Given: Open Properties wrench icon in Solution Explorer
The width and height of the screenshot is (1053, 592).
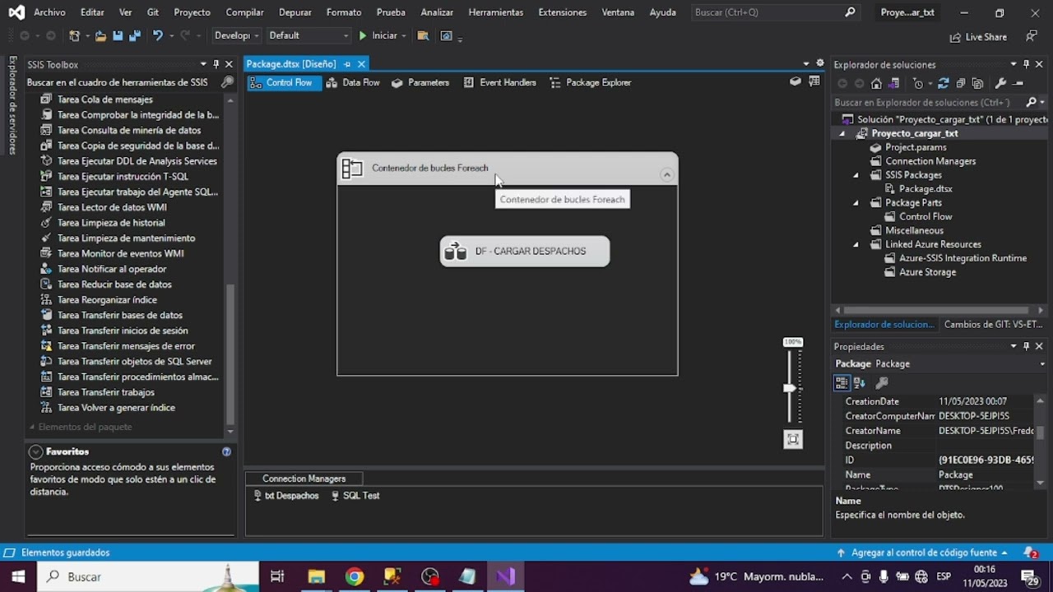Looking at the screenshot, I should (1000, 83).
